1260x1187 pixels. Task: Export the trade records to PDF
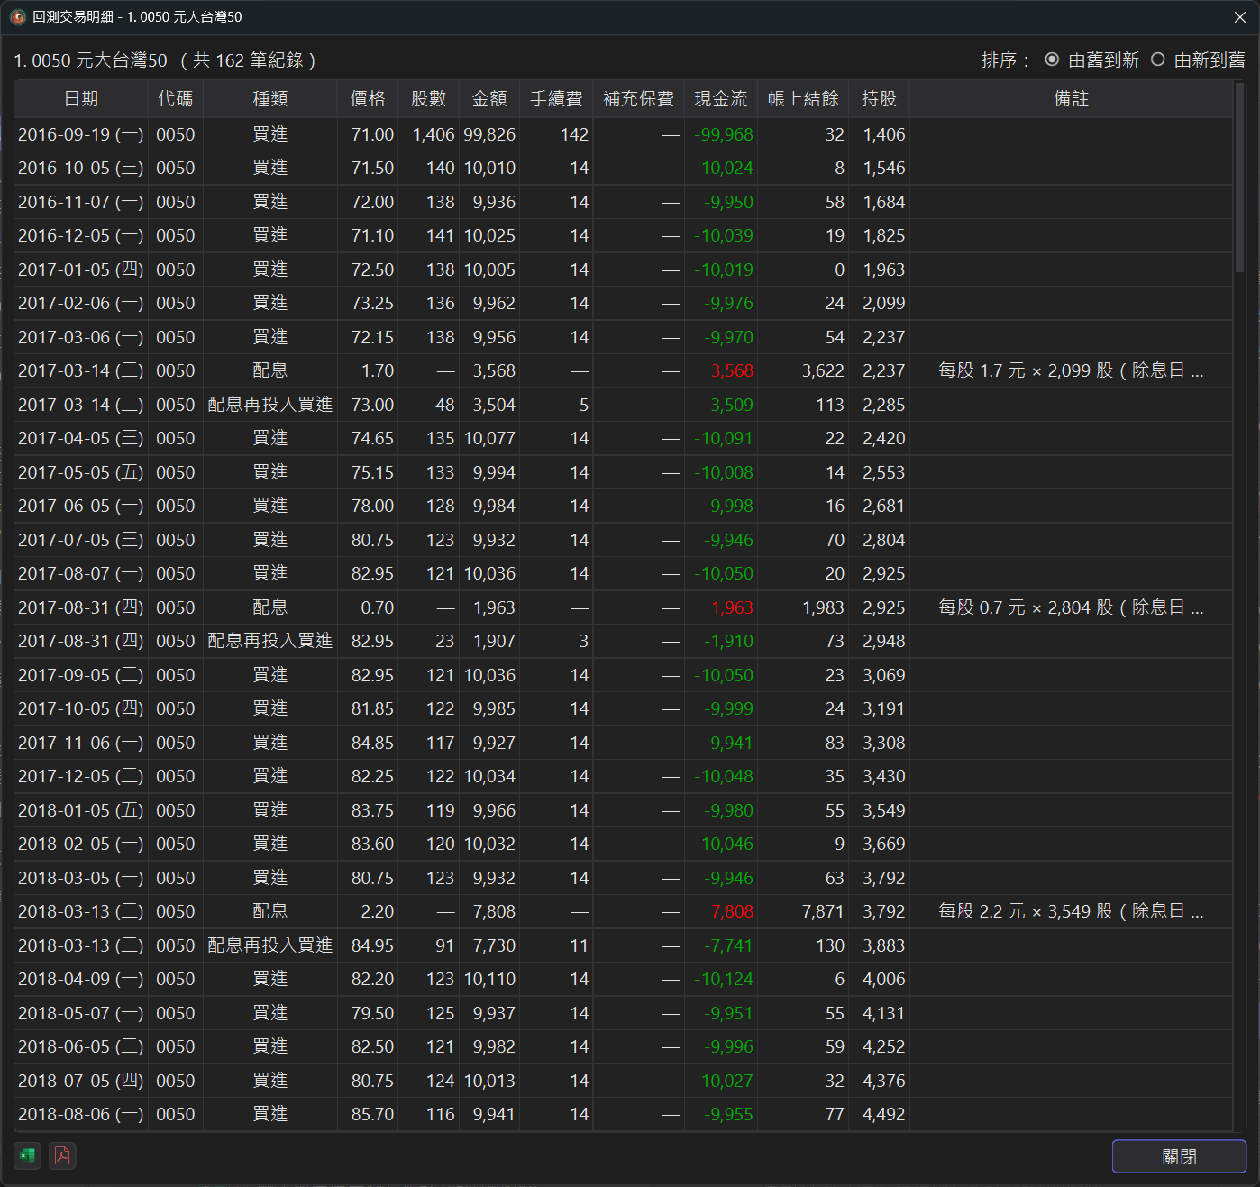click(x=62, y=1155)
